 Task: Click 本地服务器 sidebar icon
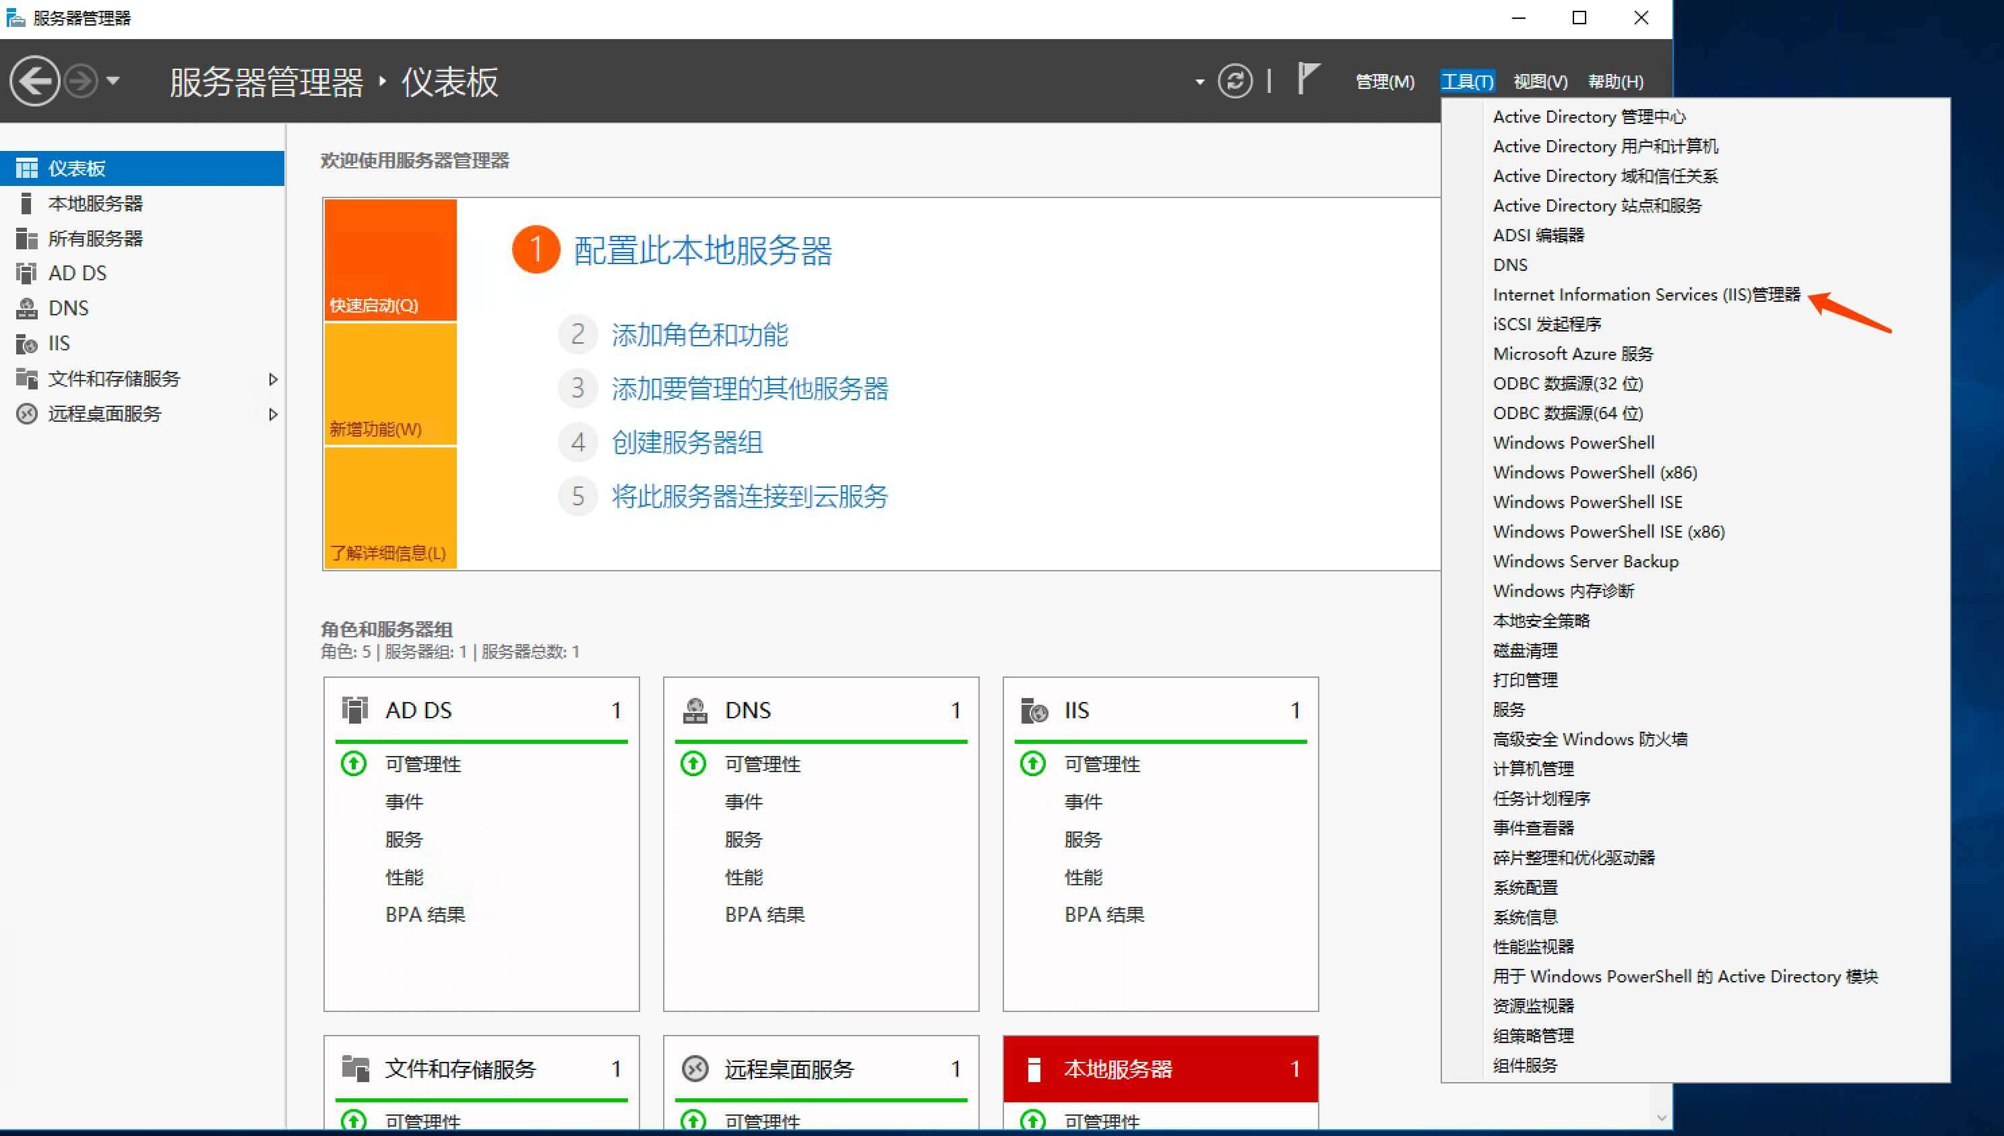tap(26, 203)
